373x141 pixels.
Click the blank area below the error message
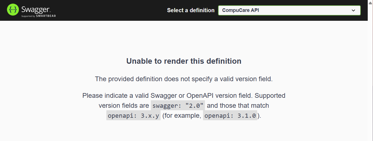184,132
